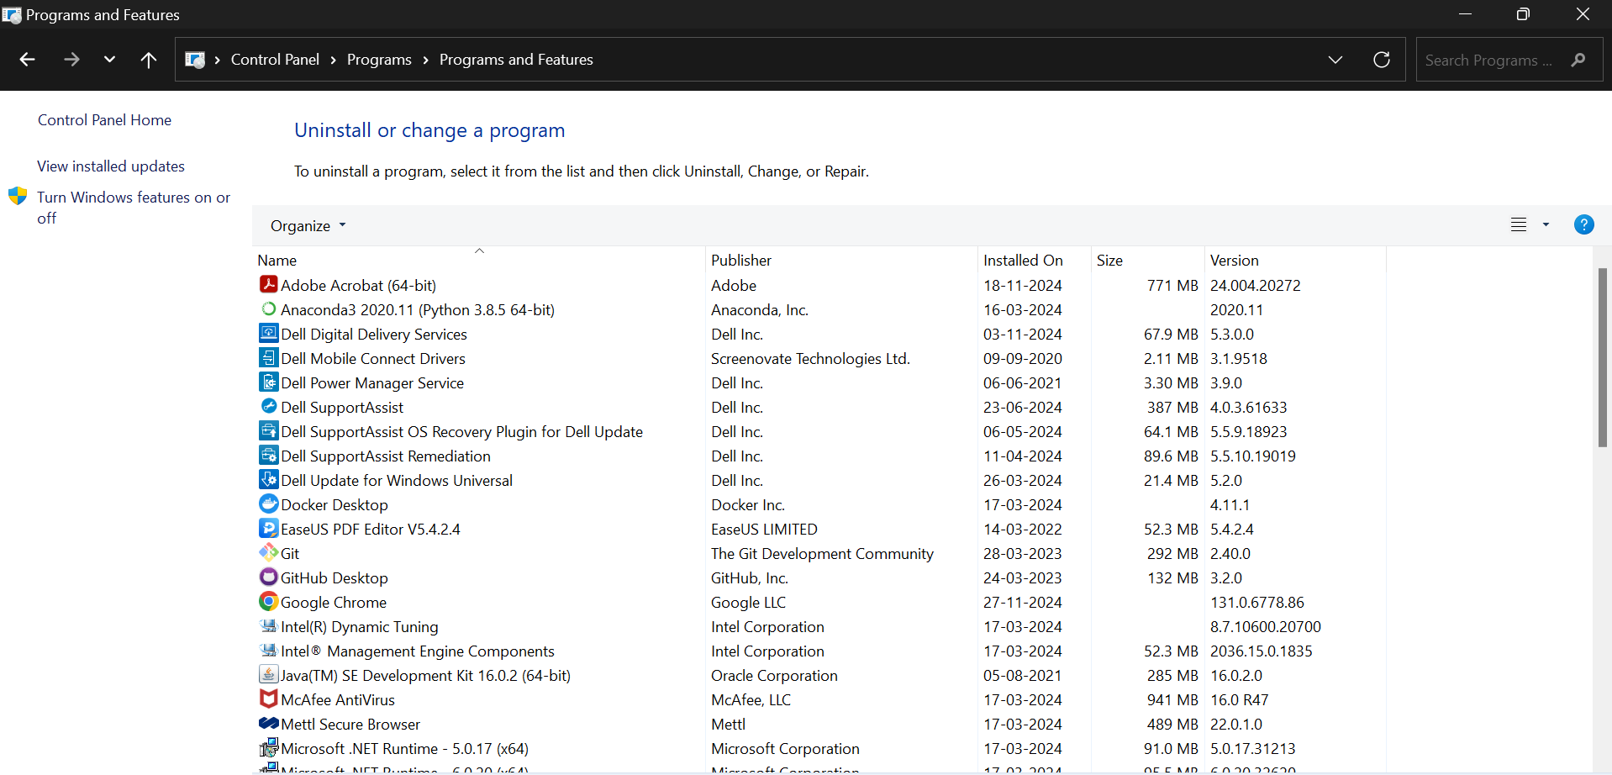Click the GitHub Desktop icon
The width and height of the screenshot is (1612, 775).
pos(268,577)
